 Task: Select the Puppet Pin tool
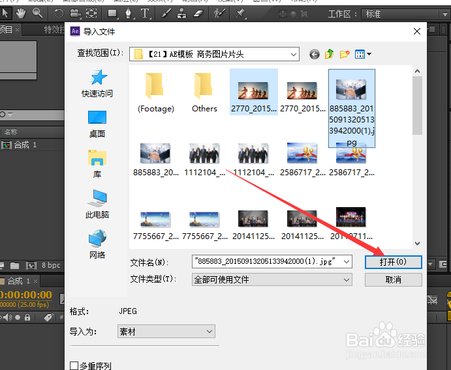click(x=240, y=13)
